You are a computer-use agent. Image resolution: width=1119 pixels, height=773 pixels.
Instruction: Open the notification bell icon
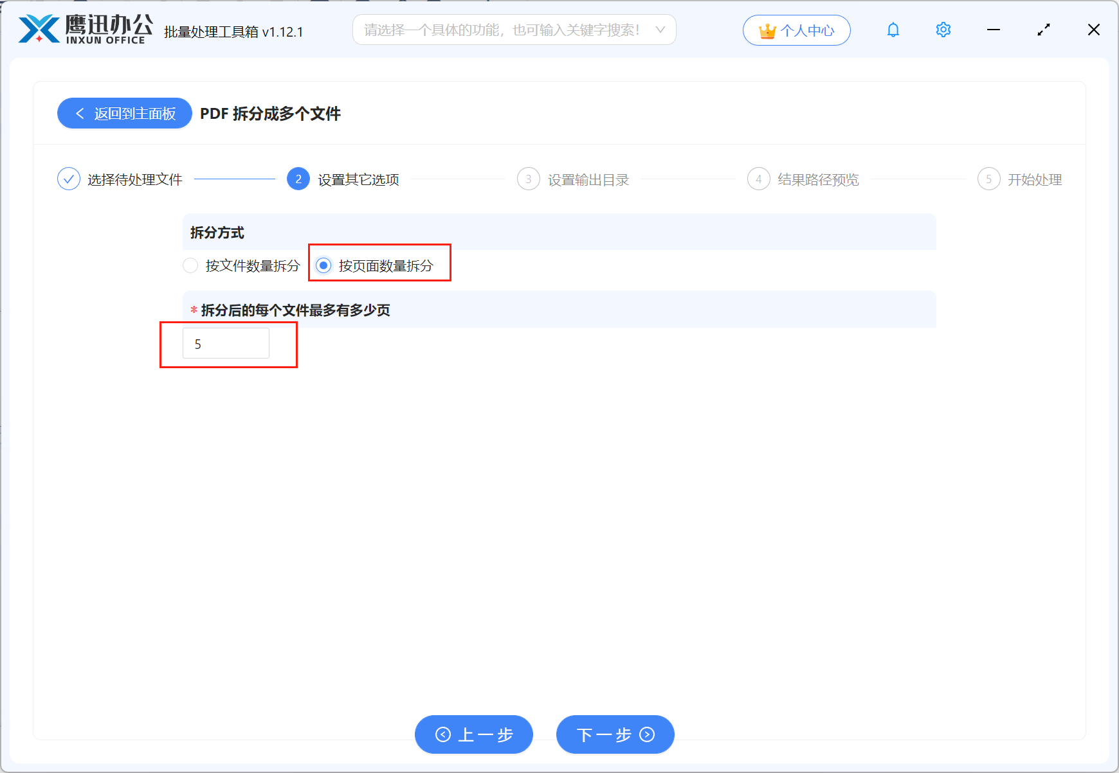893,30
